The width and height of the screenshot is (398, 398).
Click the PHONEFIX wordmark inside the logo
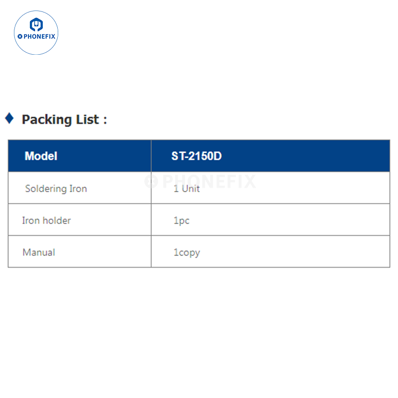click(x=39, y=36)
